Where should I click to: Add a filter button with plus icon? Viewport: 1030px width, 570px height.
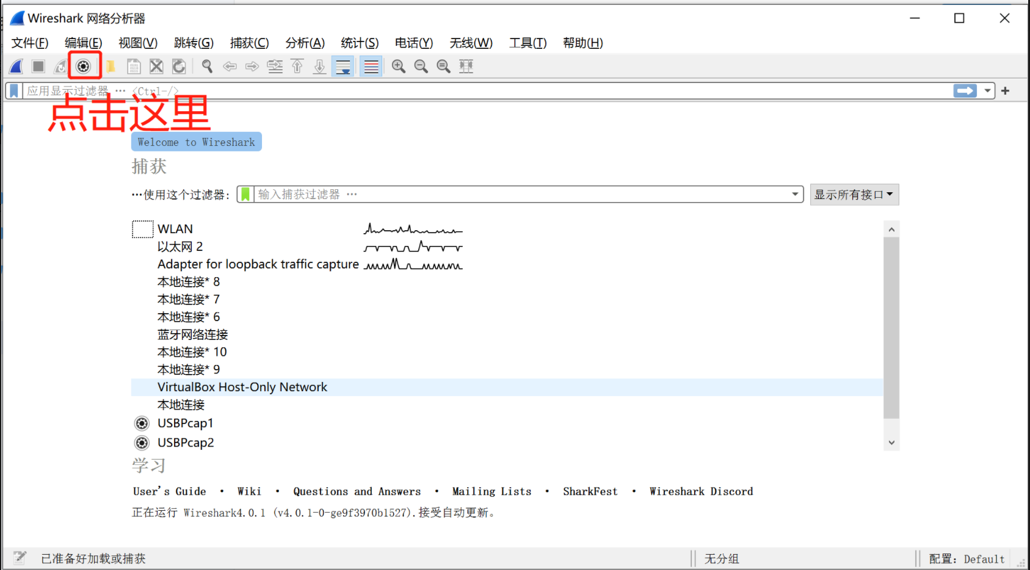[1005, 91]
